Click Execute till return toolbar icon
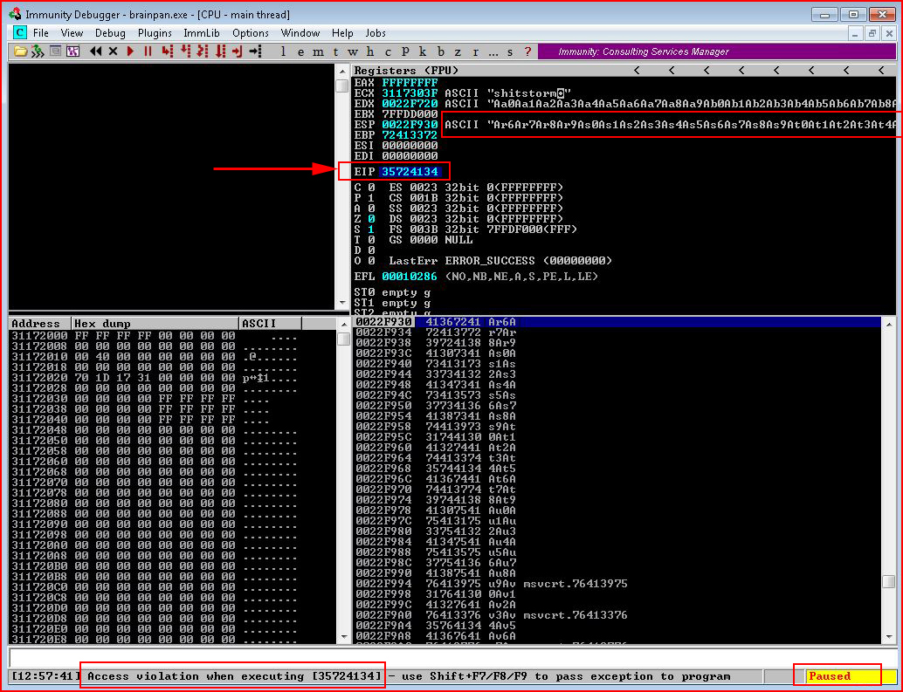 click(238, 51)
